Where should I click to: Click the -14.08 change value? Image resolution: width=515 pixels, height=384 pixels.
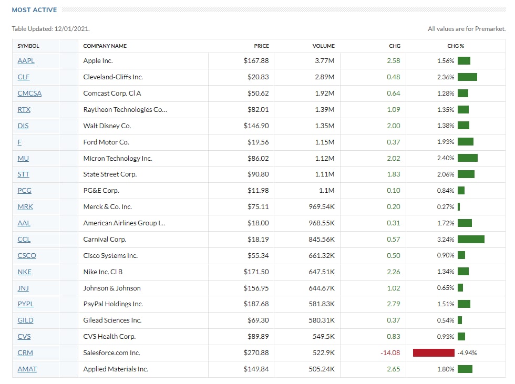coord(390,353)
